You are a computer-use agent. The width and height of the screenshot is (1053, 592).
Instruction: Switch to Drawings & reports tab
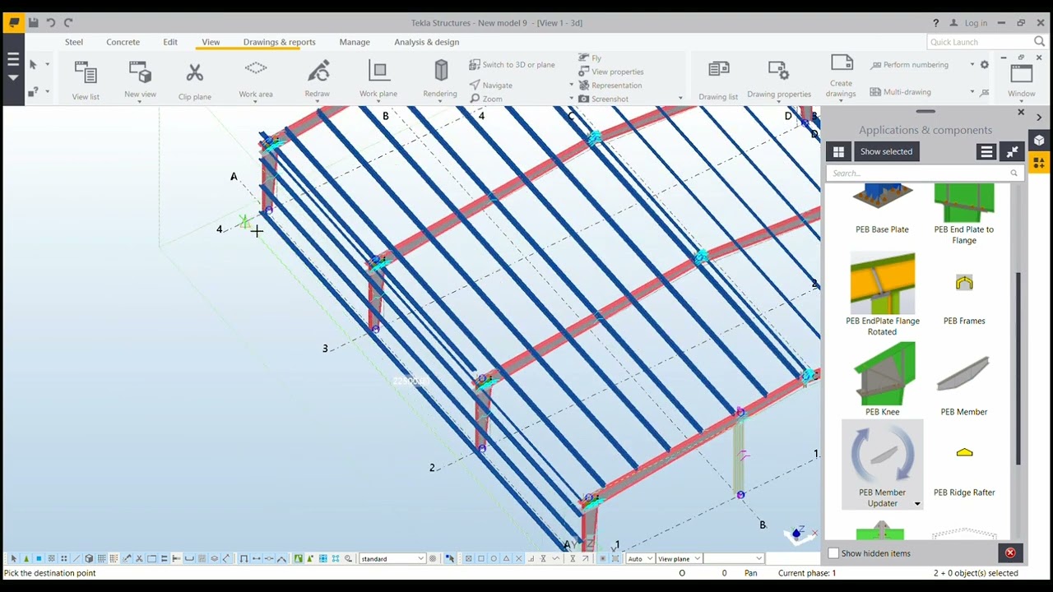pyautogui.click(x=279, y=42)
